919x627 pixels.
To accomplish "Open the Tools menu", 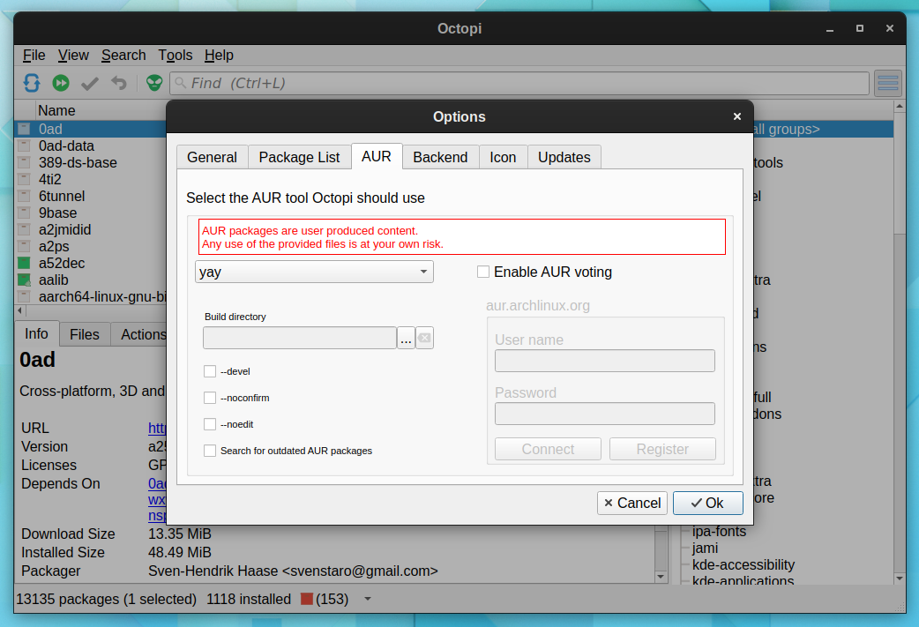I will [175, 55].
